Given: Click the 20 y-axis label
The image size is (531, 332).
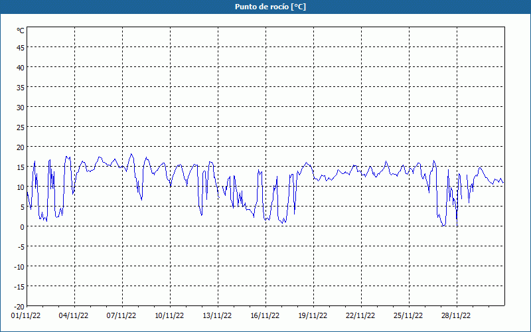Looking at the screenshot, I should pyautogui.click(x=21, y=147).
